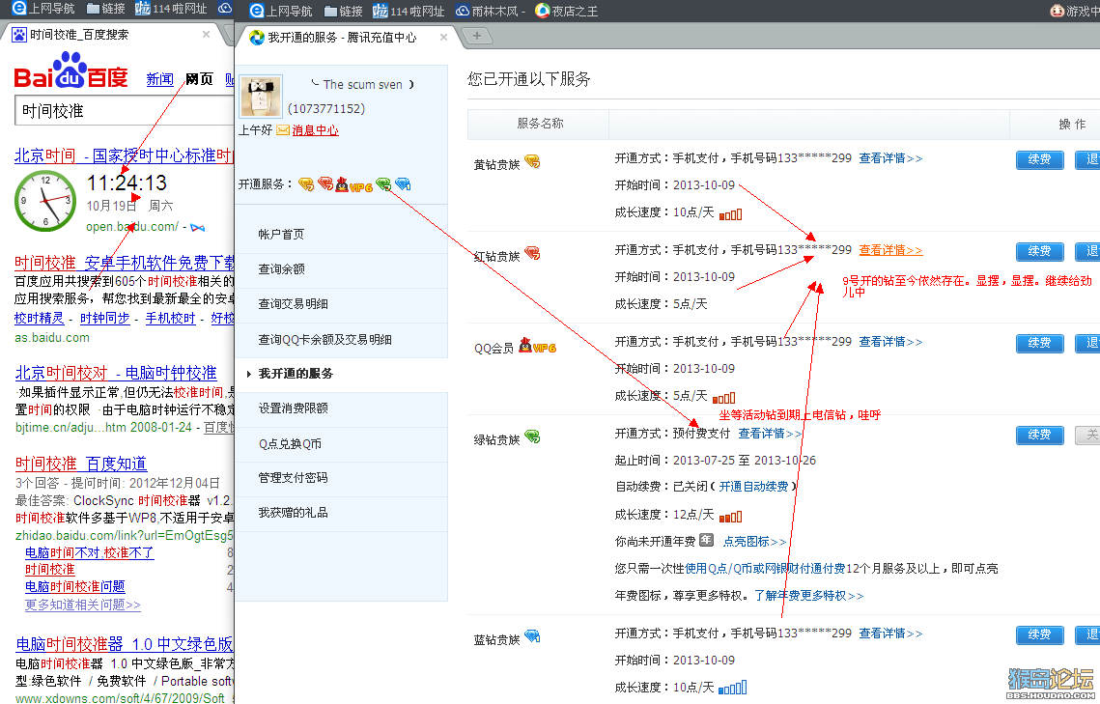This screenshot has height=704, width=1100.
Task: Renew 蓝钻贵族 with its 续费 button
Action: coord(1040,634)
